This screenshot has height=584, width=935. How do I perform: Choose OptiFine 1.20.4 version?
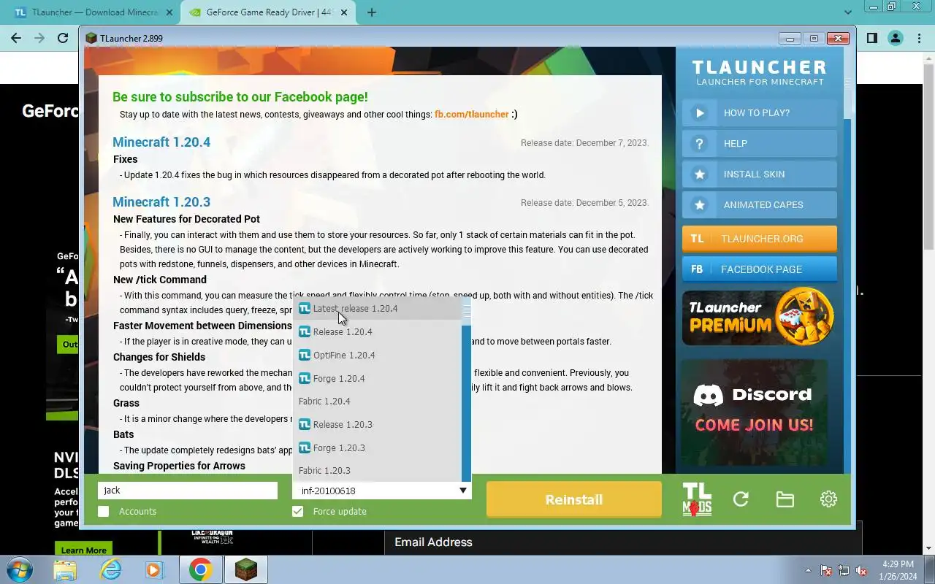378,356
